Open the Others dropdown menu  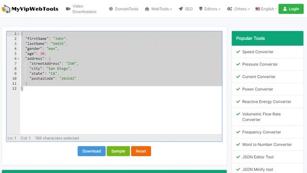click(x=238, y=9)
